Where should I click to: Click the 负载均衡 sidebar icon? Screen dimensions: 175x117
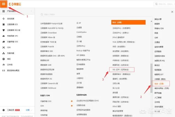pyautogui.click(x=4, y=53)
